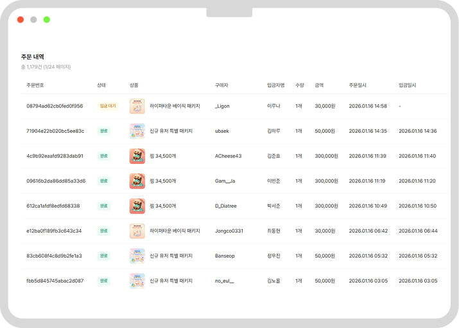The width and height of the screenshot is (459, 328).
Task: Click 완료 badge for order 71904e22b020bc5ee83c
Action: (x=103, y=131)
